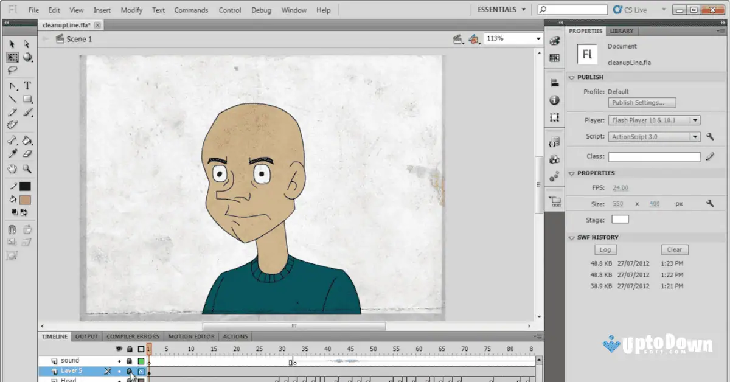Image resolution: width=730 pixels, height=382 pixels.
Task: Expand the stage zoom percentage dropdown
Action: 538,38
